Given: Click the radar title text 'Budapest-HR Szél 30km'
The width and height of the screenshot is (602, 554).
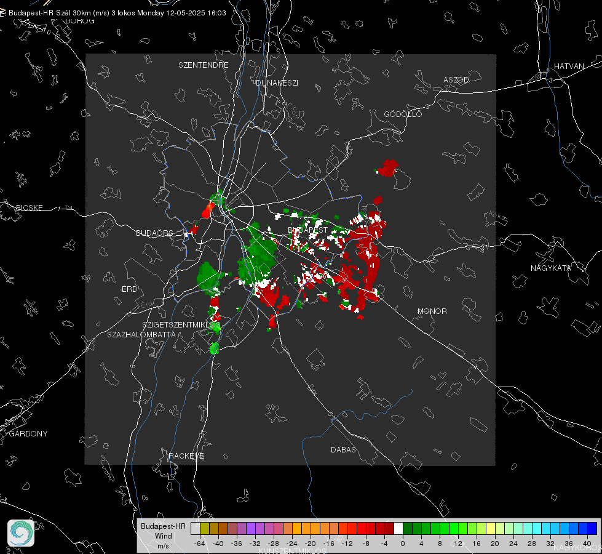Looking at the screenshot, I should pos(50,13).
